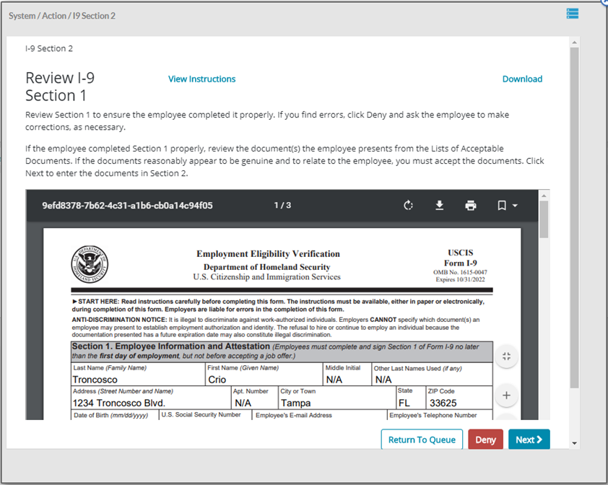Click the Employment Eligibility Verification title
608x485 pixels.
coord(268,254)
